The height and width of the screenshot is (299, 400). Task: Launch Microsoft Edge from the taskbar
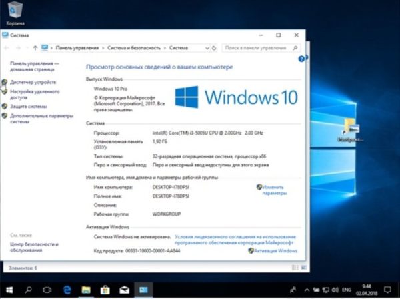click(67, 290)
